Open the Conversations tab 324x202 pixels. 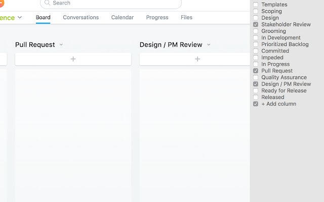tap(81, 17)
